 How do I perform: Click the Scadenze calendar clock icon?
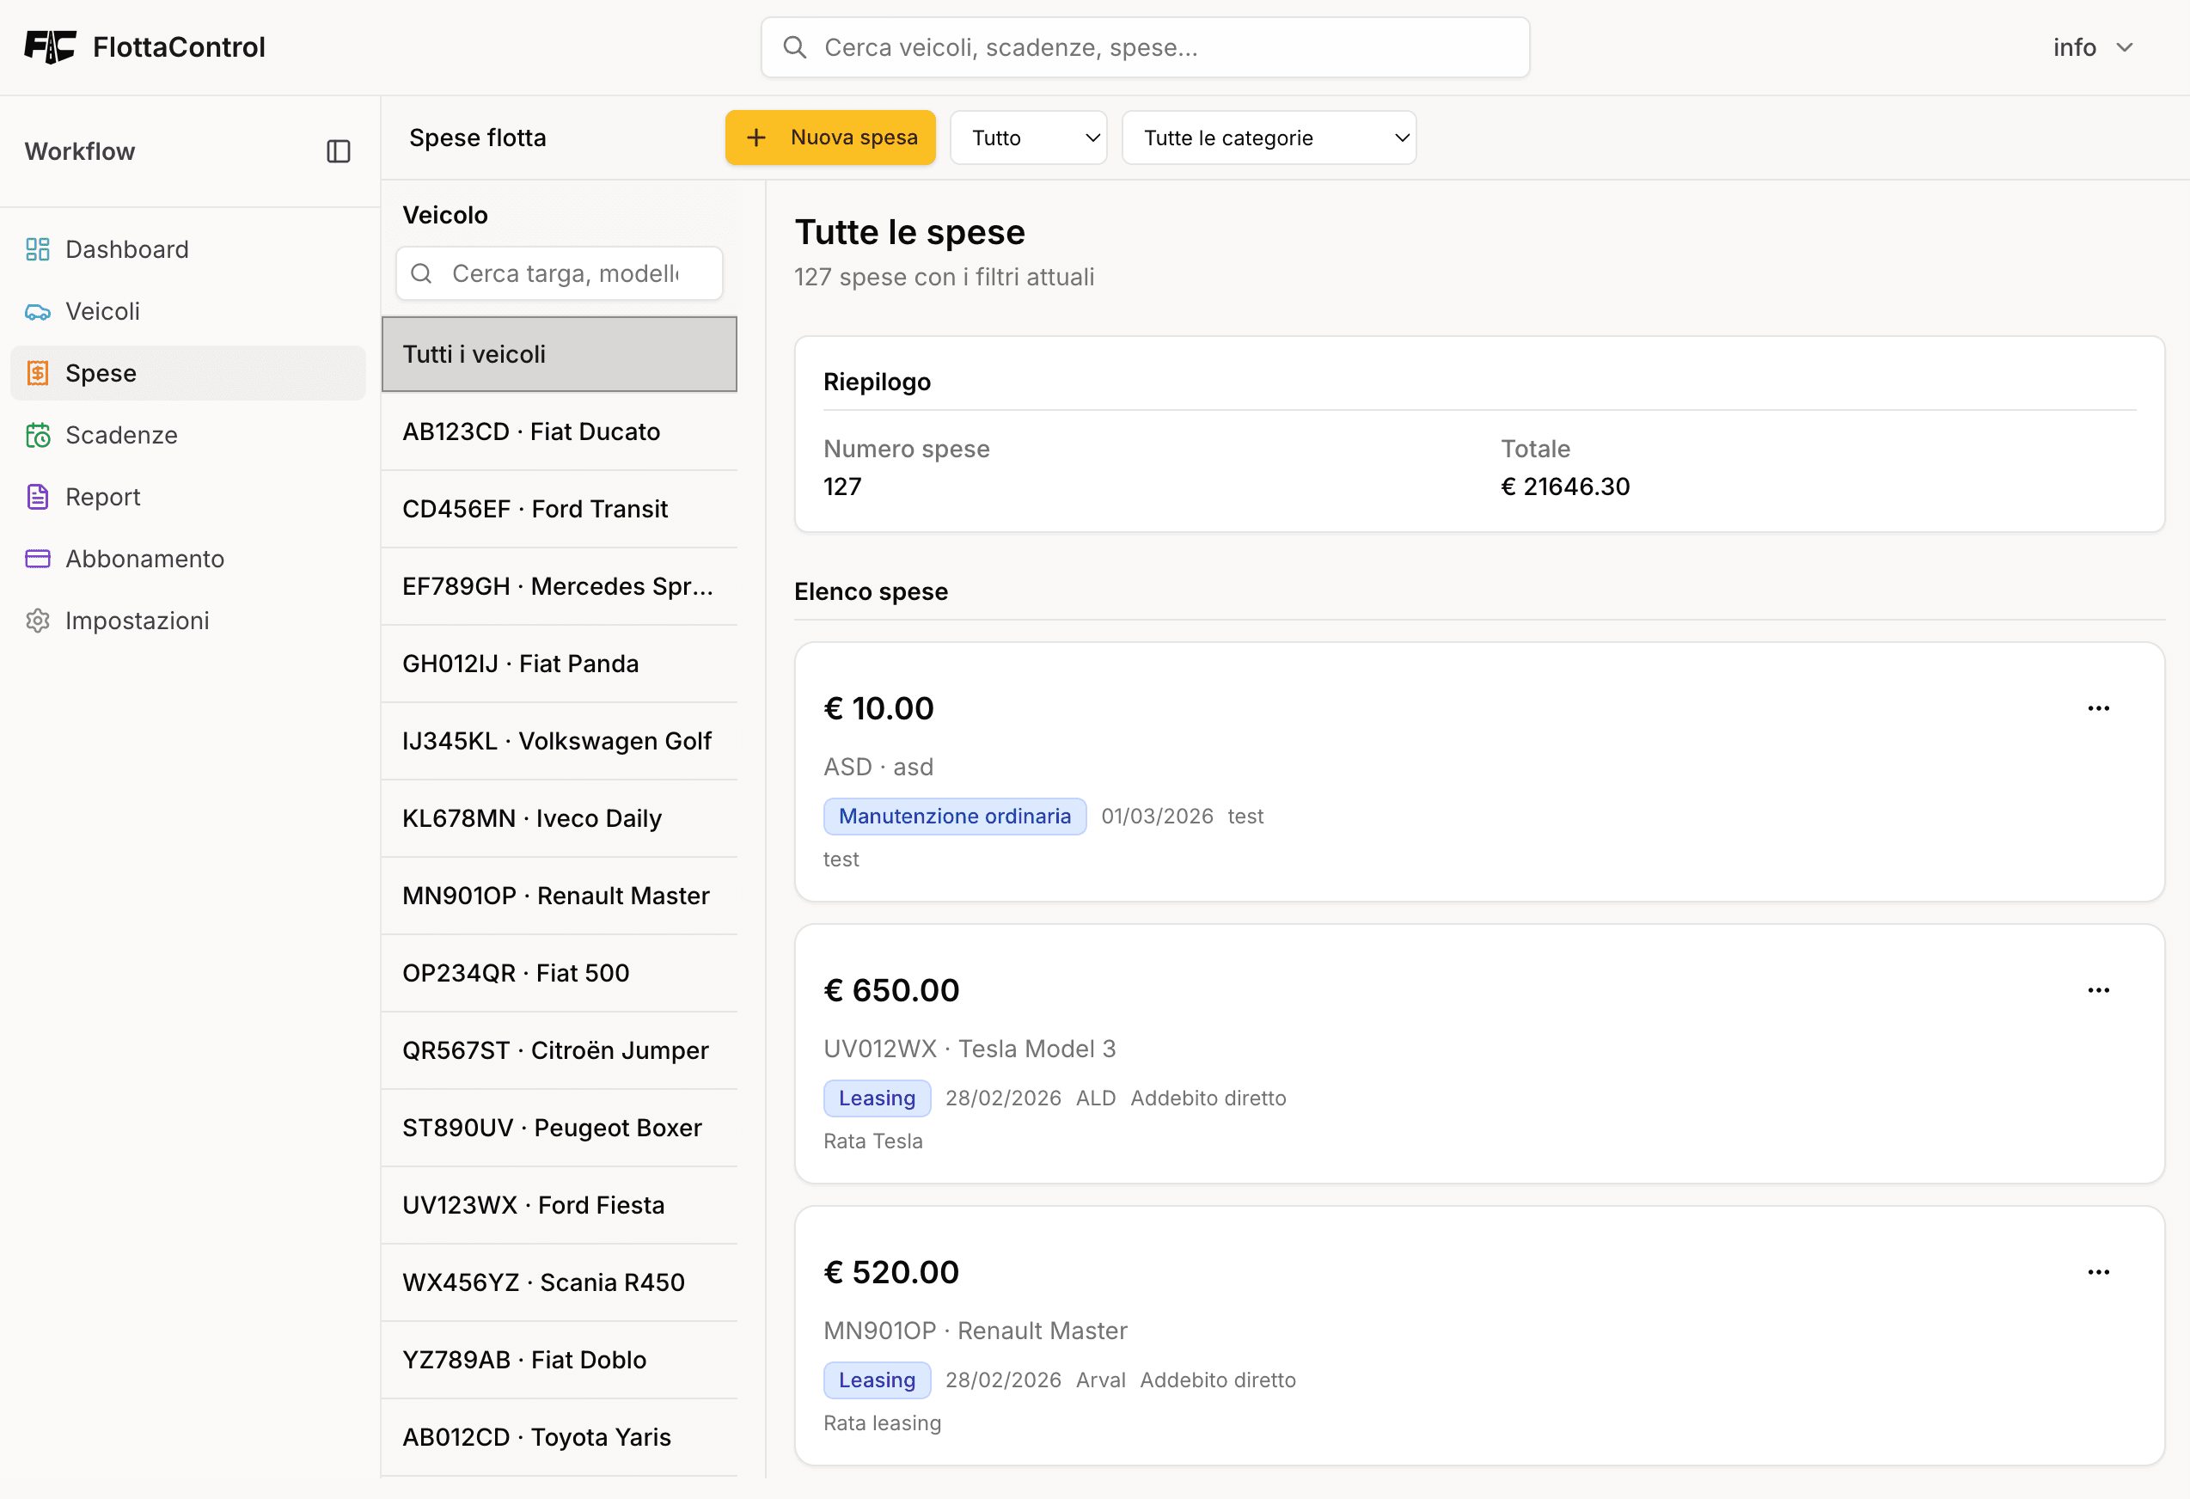pyautogui.click(x=38, y=435)
